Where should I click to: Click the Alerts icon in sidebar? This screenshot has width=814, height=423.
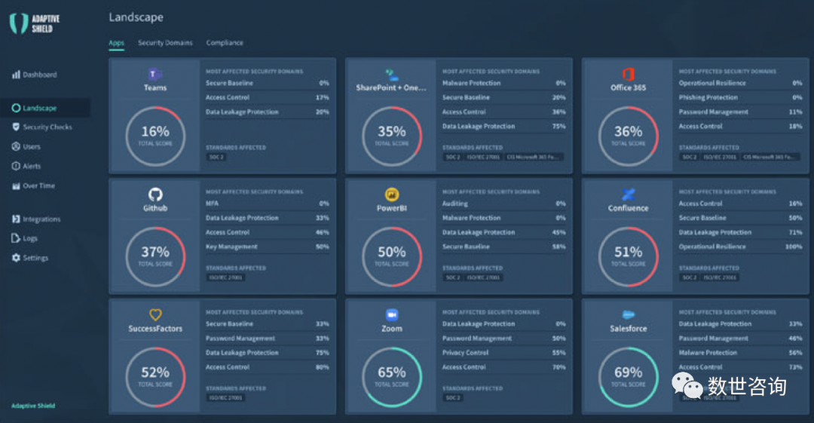pos(16,166)
